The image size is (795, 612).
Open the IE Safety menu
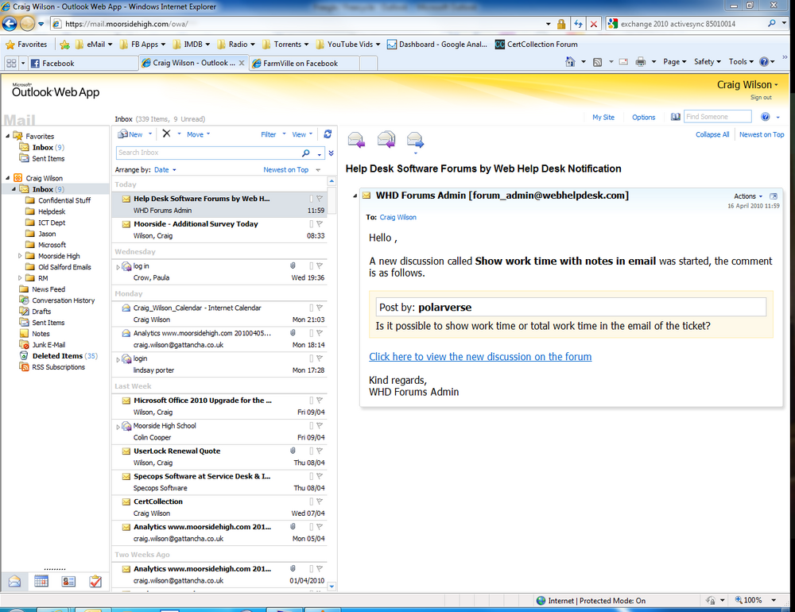point(708,62)
